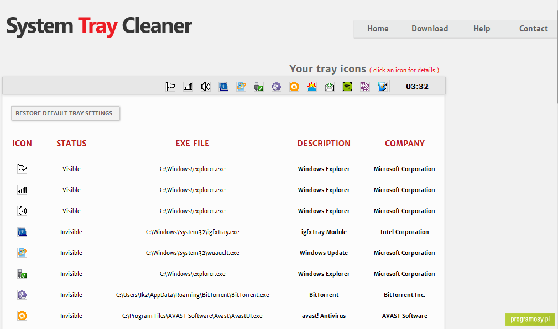The width and height of the screenshot is (558, 329).
Task: Select the Windows Update icon in the tray bar
Action: coord(241,86)
